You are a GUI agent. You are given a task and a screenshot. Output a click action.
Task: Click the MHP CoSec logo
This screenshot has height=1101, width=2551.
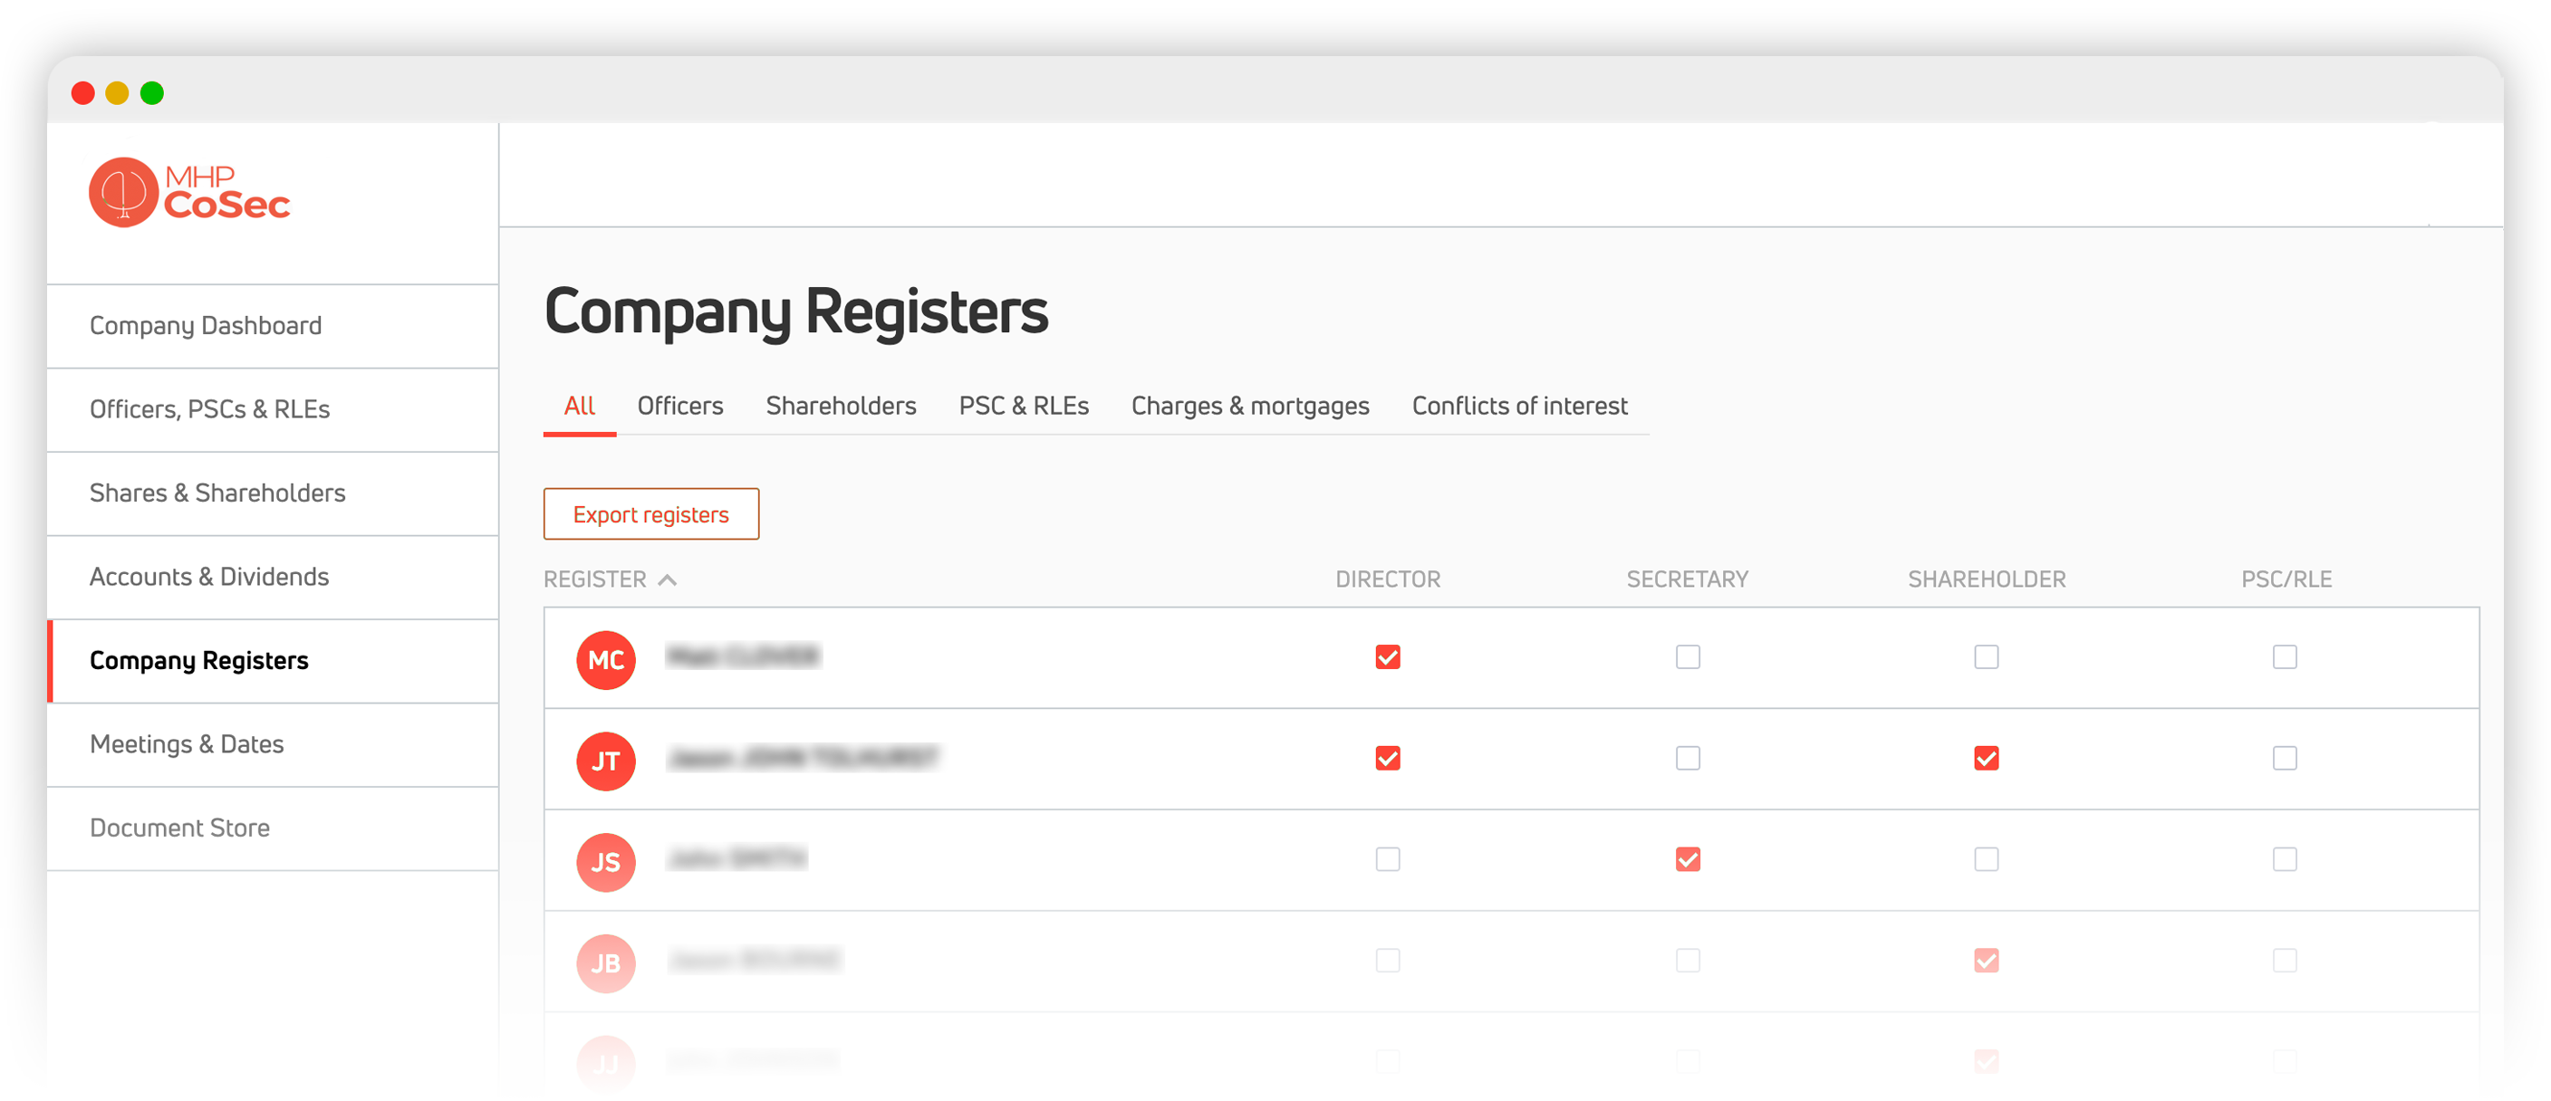(189, 192)
